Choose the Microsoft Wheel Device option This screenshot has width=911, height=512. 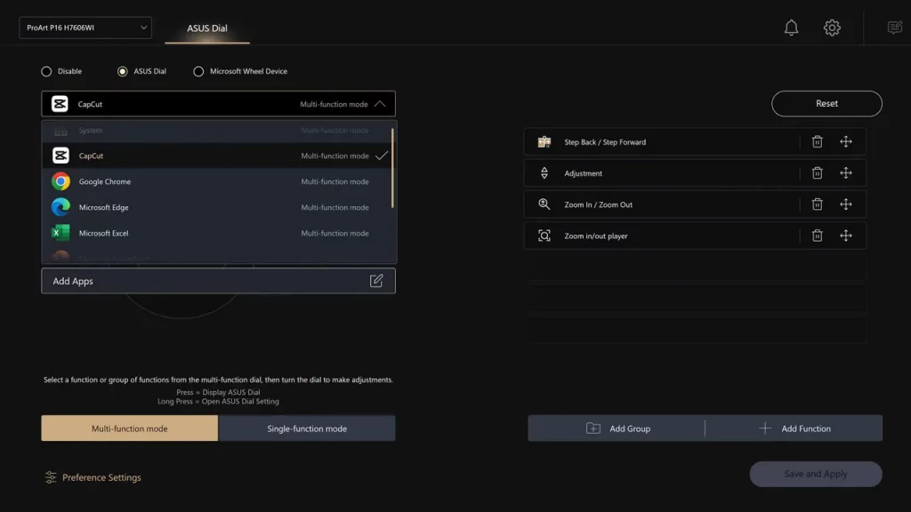[x=198, y=71]
